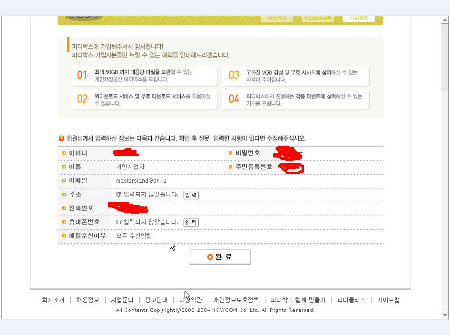This screenshot has width=450, height=335.
Task: Click the 01 benefit number icon
Action: (x=82, y=75)
